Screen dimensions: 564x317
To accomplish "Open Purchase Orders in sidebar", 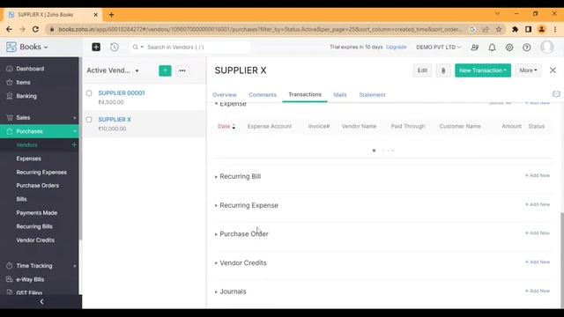I will 37,186.
